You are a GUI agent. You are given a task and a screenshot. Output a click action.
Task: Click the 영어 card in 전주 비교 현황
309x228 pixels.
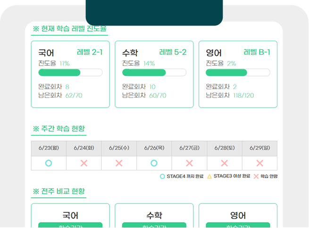pos(238,216)
